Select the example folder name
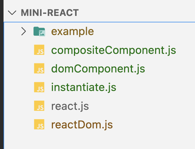 pos(72,31)
